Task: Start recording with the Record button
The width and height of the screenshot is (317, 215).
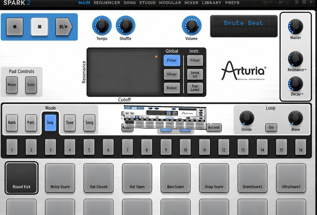Action: (x=15, y=27)
